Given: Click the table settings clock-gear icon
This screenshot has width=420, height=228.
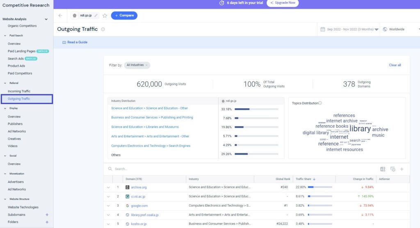Looking at the screenshot, I should (393, 169).
